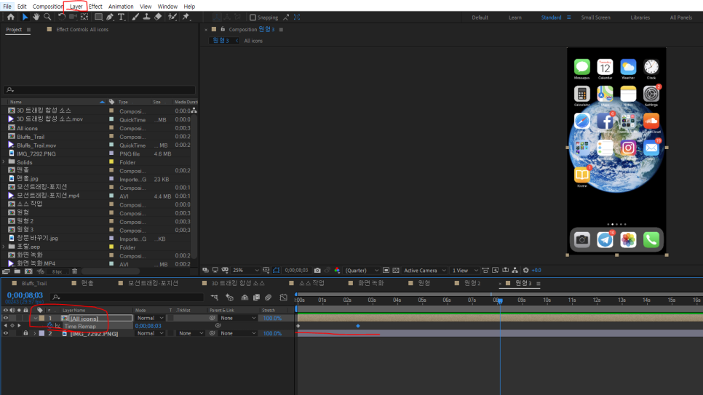Click the Home icon in toolbar
This screenshot has width=703, height=395.
(x=11, y=17)
